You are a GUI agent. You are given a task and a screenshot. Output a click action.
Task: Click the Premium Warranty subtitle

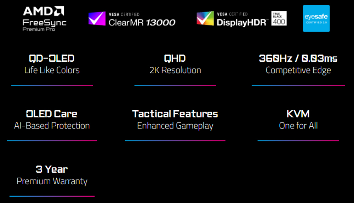point(52,181)
